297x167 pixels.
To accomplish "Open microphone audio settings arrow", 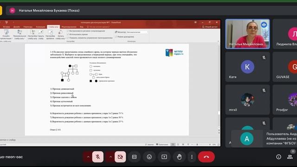I will pyautogui.click(x=88, y=157).
